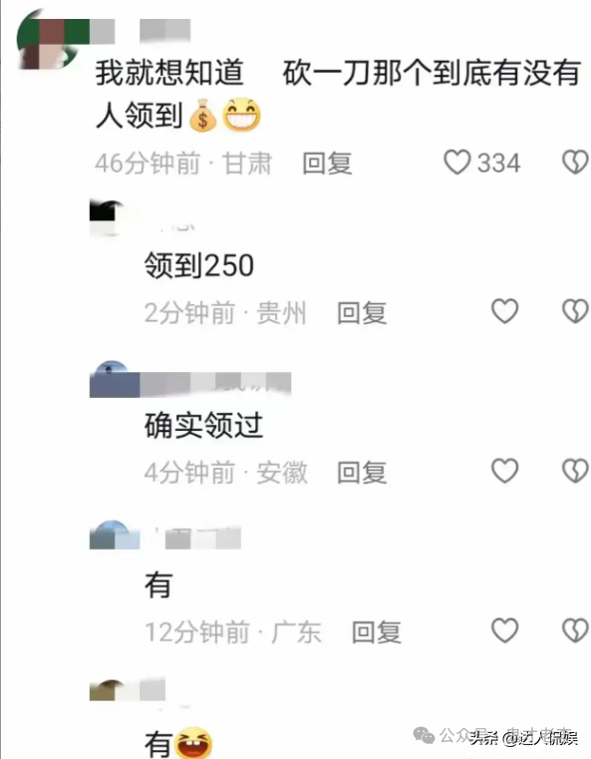The width and height of the screenshot is (591, 759).
Task: Reply to the 46分钟前 Gansu comment
Action: click(x=327, y=164)
